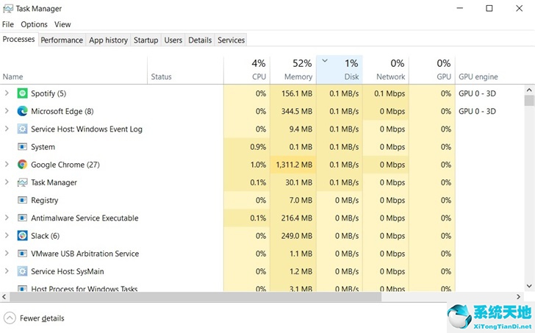This screenshot has width=535, height=333.
Task: Click the horizontal scrollbar right arrow
Action: (x=519, y=296)
